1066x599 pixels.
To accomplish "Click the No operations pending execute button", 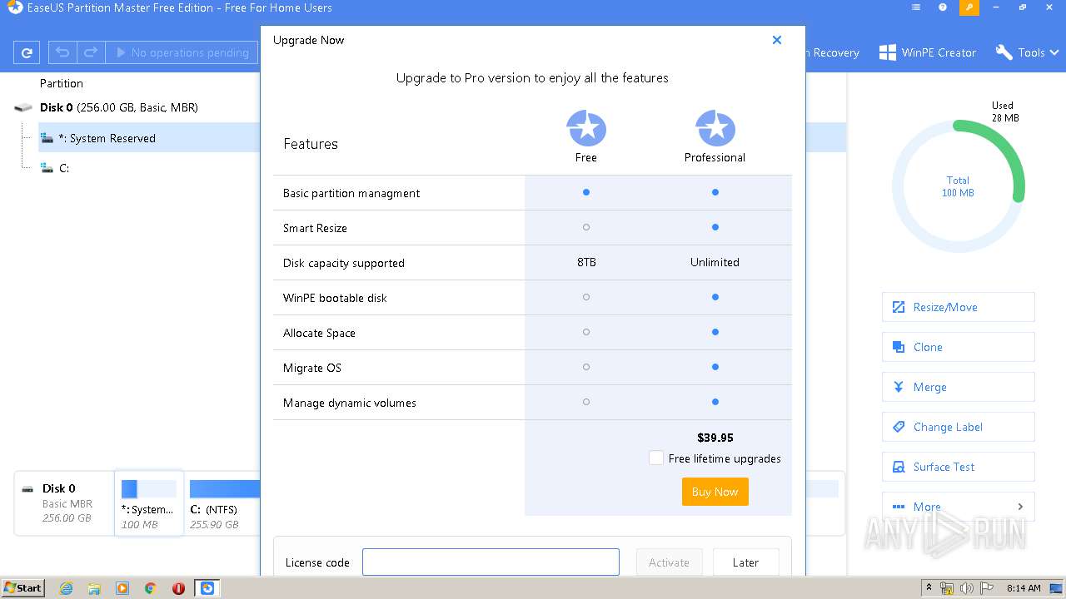I will coord(182,52).
